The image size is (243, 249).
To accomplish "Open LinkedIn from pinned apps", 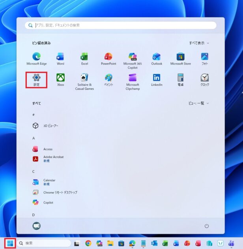I will (x=157, y=80).
